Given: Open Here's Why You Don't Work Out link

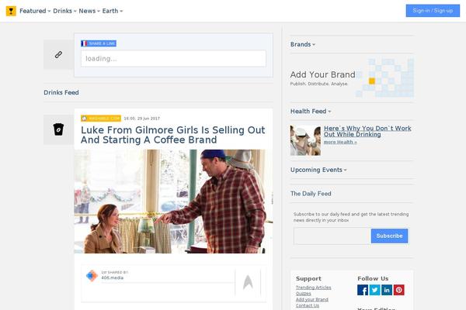Looking at the screenshot, I should pyautogui.click(x=367, y=131).
